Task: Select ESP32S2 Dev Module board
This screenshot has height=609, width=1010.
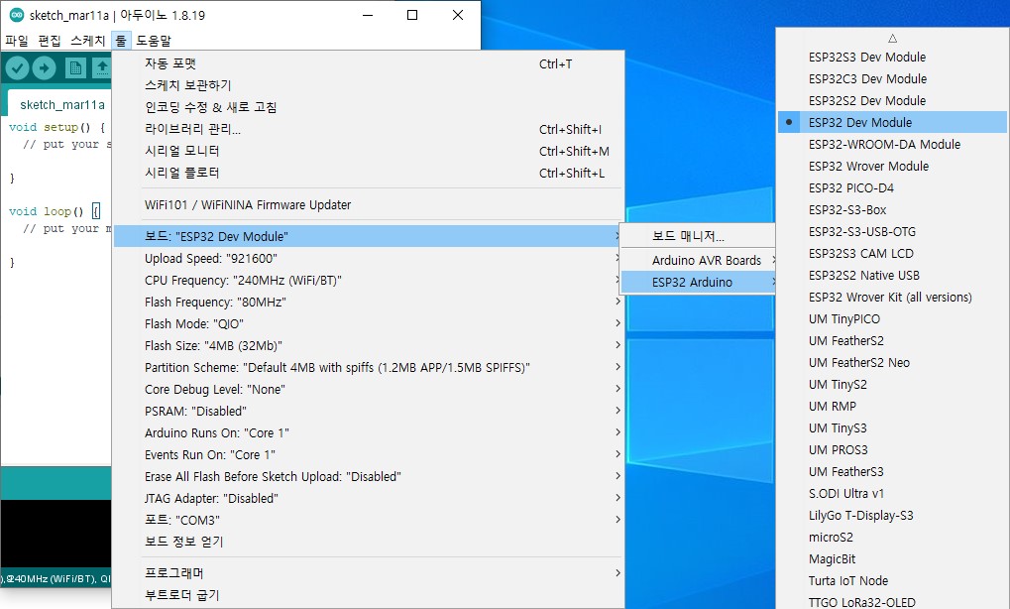Action: pos(892,101)
